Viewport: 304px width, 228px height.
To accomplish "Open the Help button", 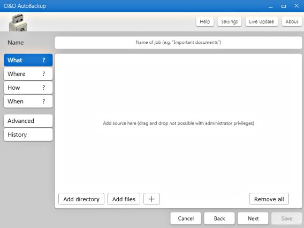I will pyautogui.click(x=205, y=21).
